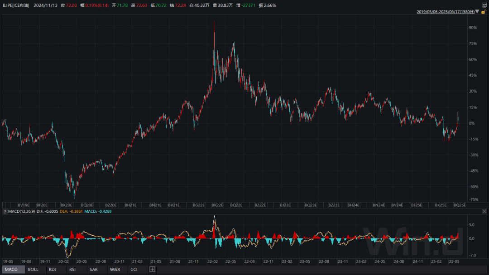Close the MACD indicator sub-panel
This screenshot has width=489, height=275.
(x=484, y=211)
